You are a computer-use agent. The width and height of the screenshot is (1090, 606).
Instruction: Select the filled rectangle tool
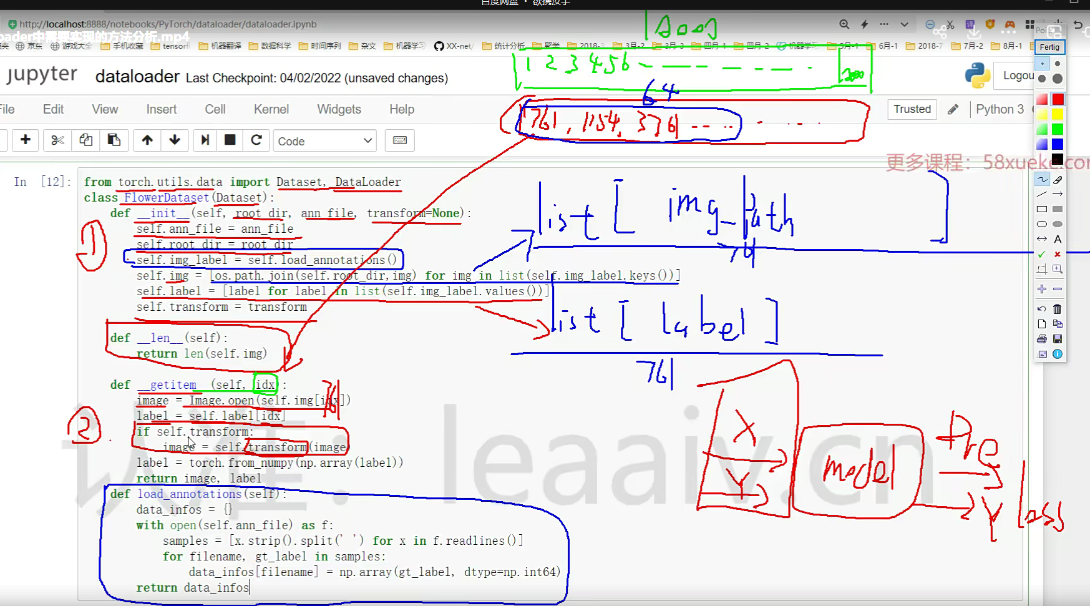(1058, 210)
